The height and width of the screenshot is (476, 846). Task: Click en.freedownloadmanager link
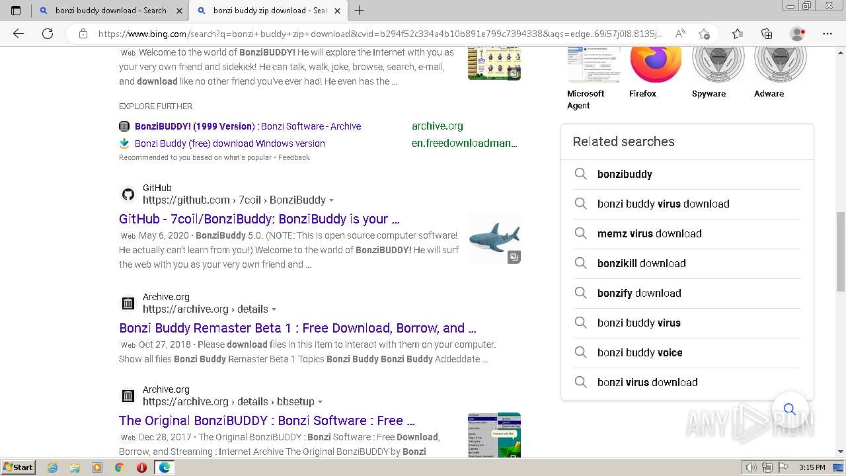pos(464,143)
